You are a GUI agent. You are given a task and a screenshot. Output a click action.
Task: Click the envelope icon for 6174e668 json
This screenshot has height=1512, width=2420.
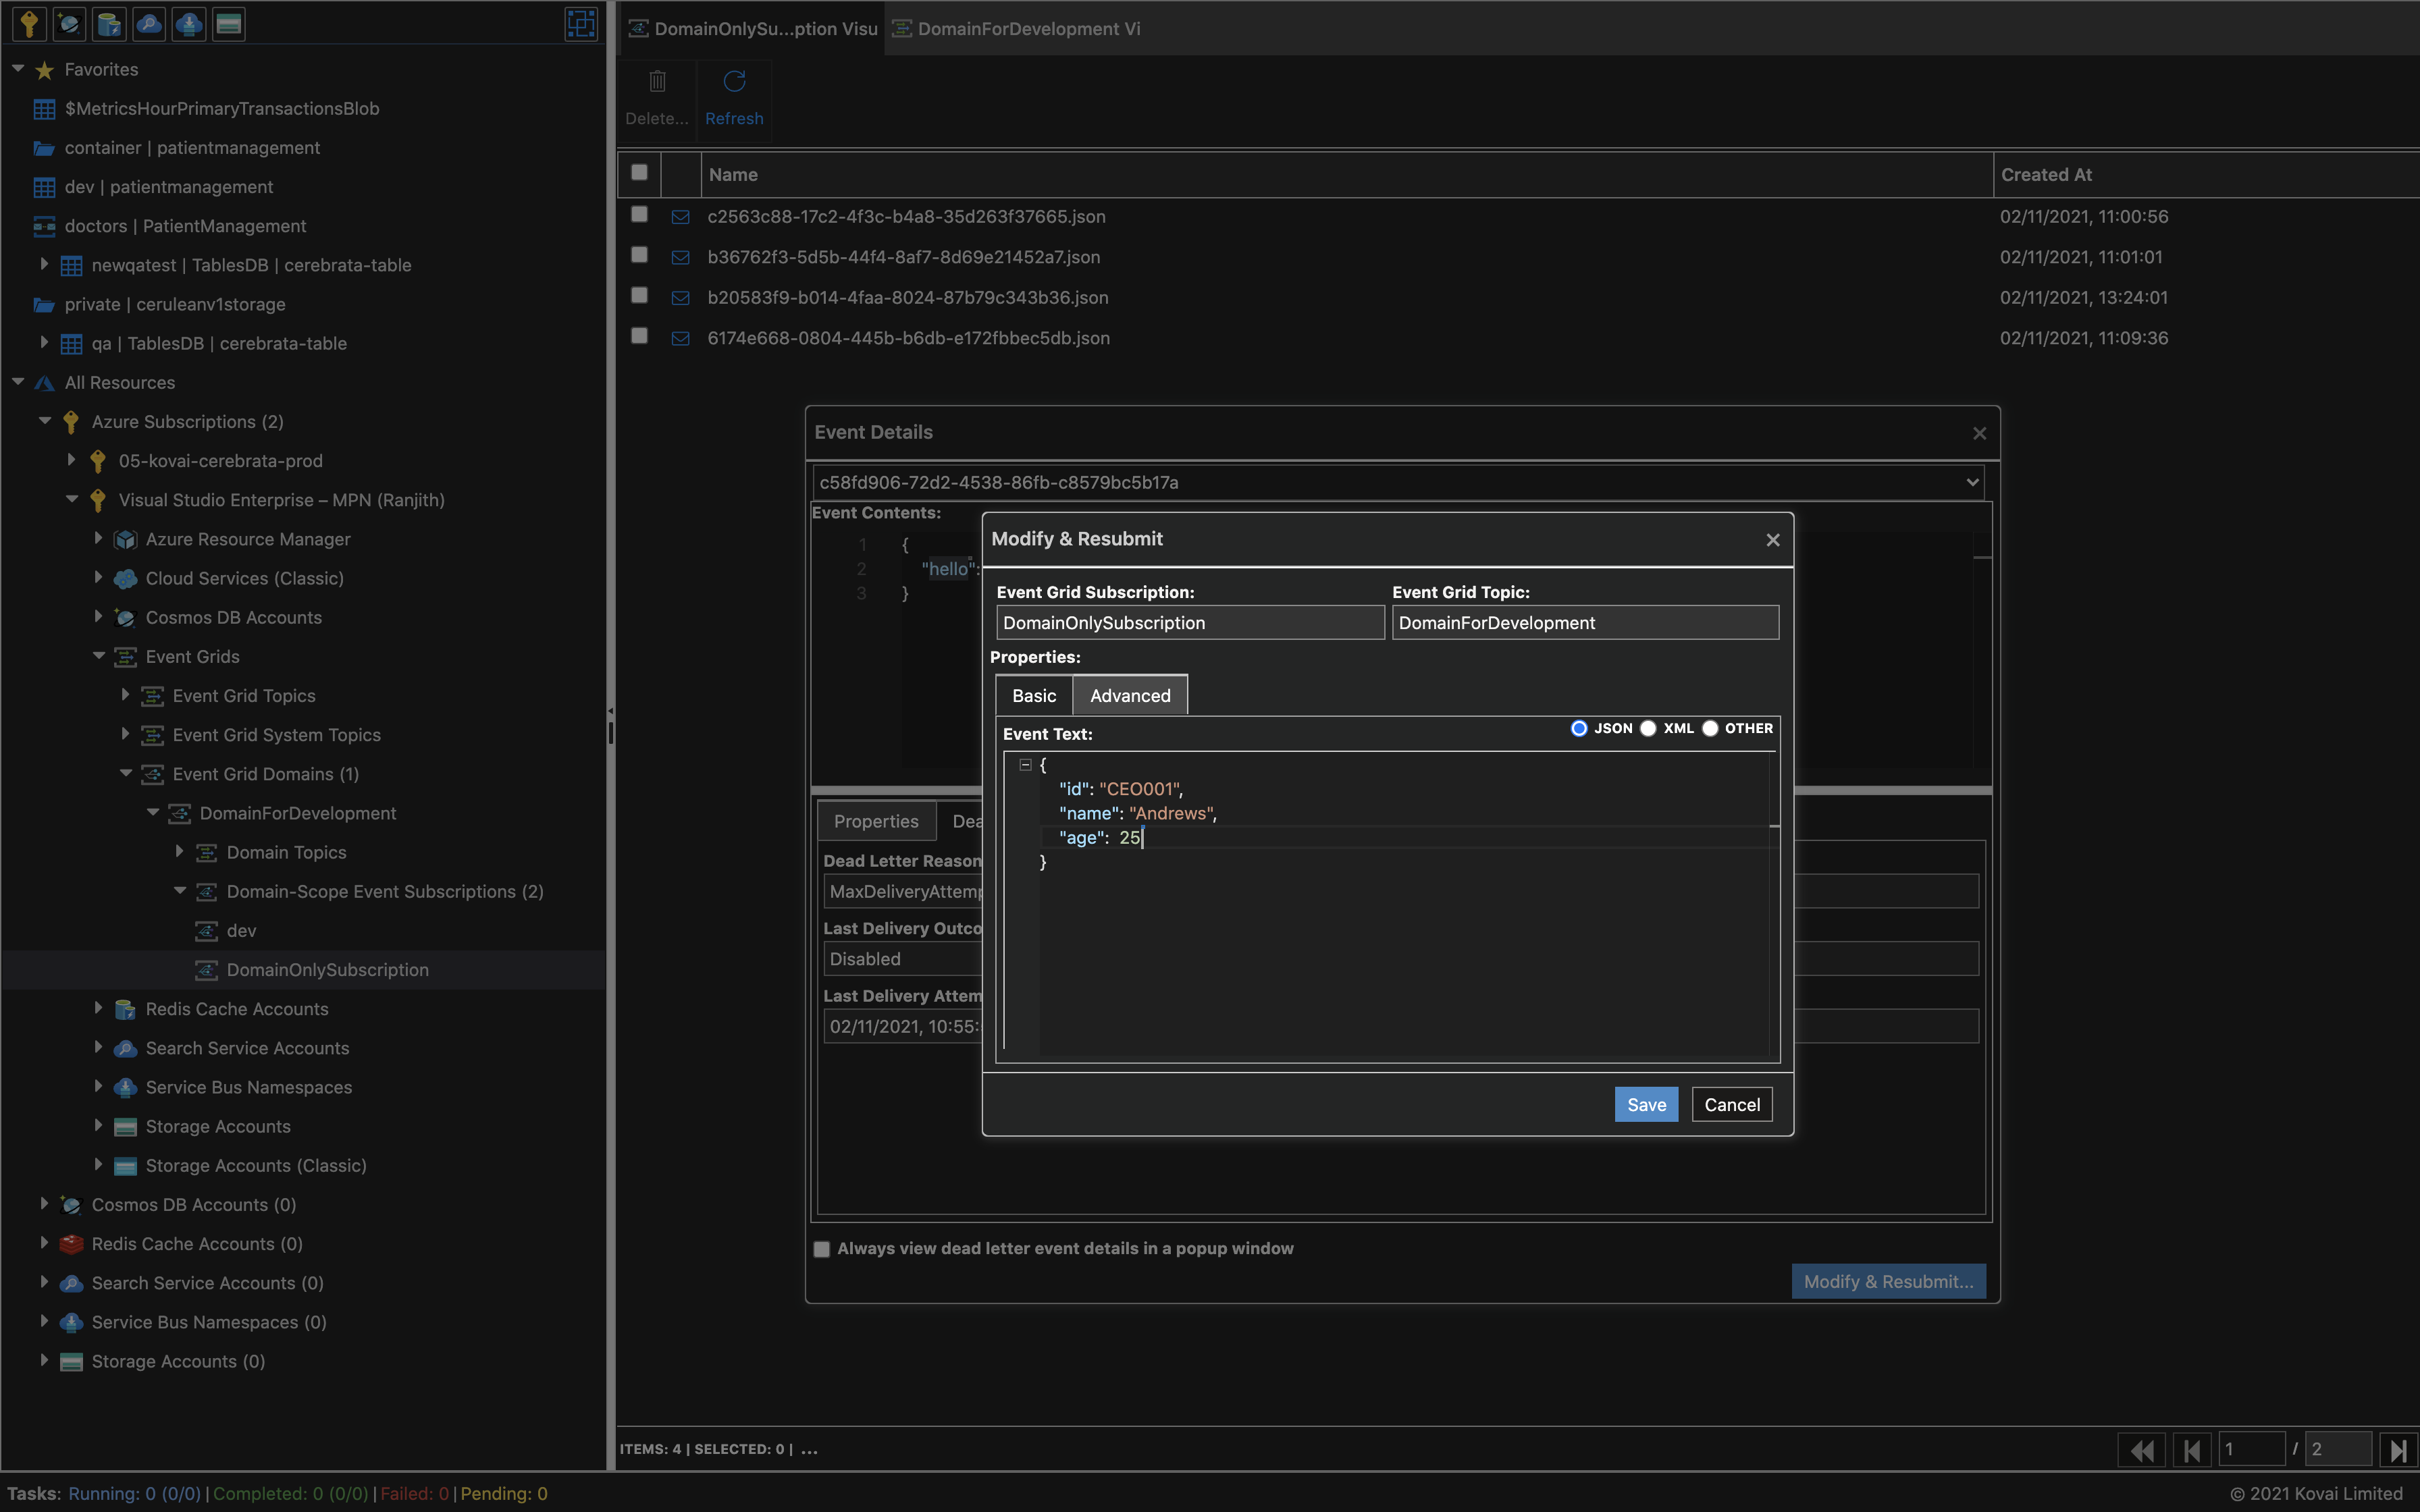[680, 338]
